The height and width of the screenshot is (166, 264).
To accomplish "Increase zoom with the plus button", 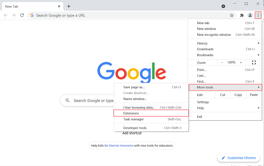I will point(241,63).
